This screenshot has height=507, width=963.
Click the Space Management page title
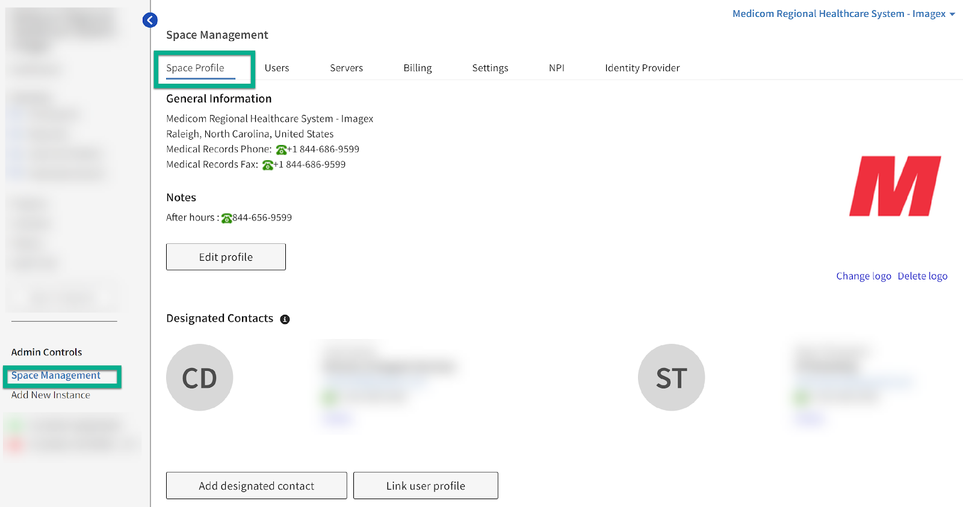[217, 35]
